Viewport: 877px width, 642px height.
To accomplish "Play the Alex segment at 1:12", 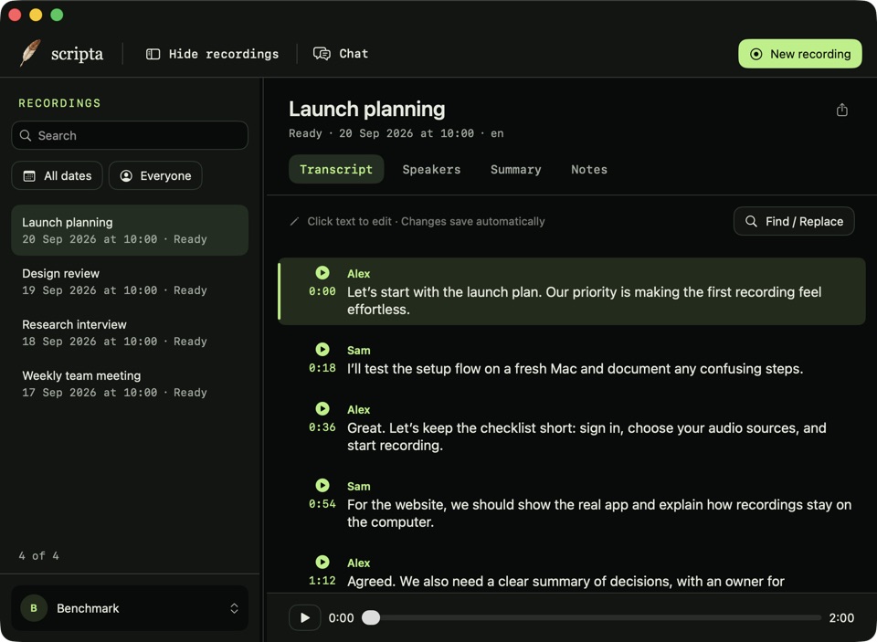I will [x=322, y=562].
